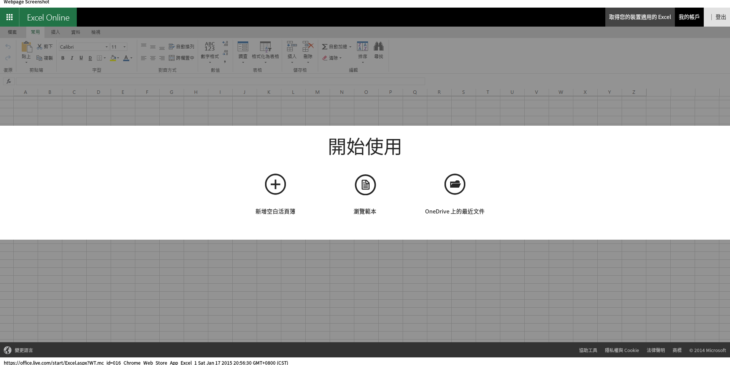Click 登出 to sign out
Image resolution: width=730 pixels, height=365 pixels.
720,17
